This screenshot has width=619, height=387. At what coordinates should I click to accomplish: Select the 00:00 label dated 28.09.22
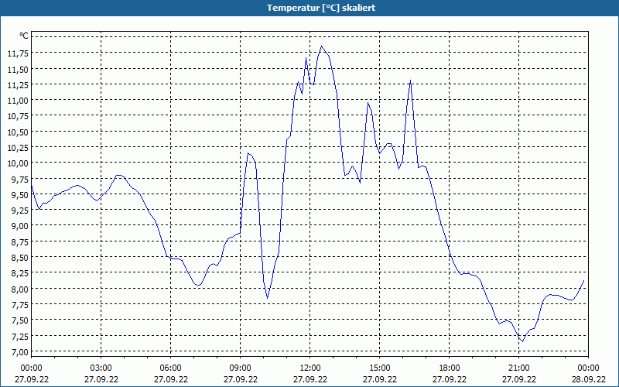[x=588, y=368]
